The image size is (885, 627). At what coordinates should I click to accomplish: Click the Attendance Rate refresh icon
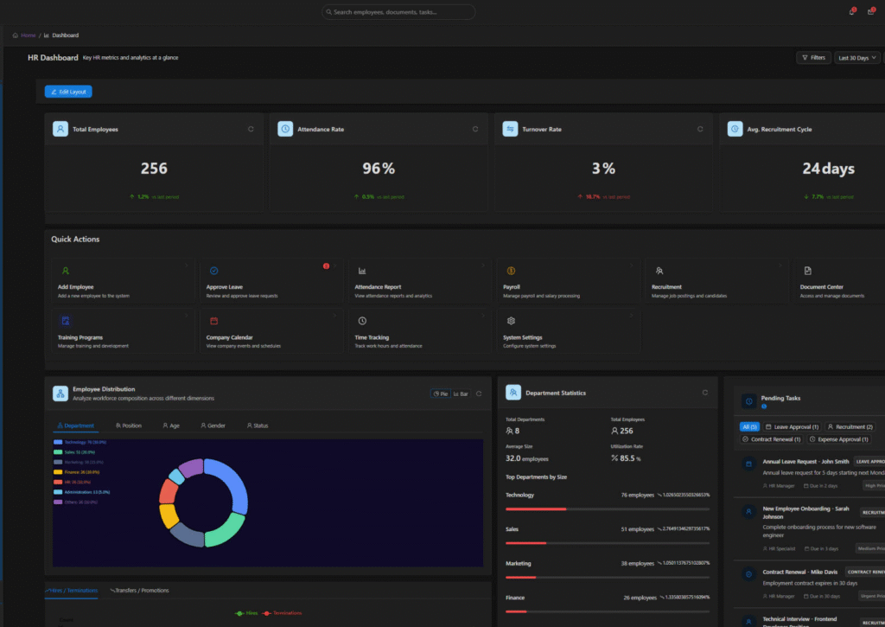[474, 129]
